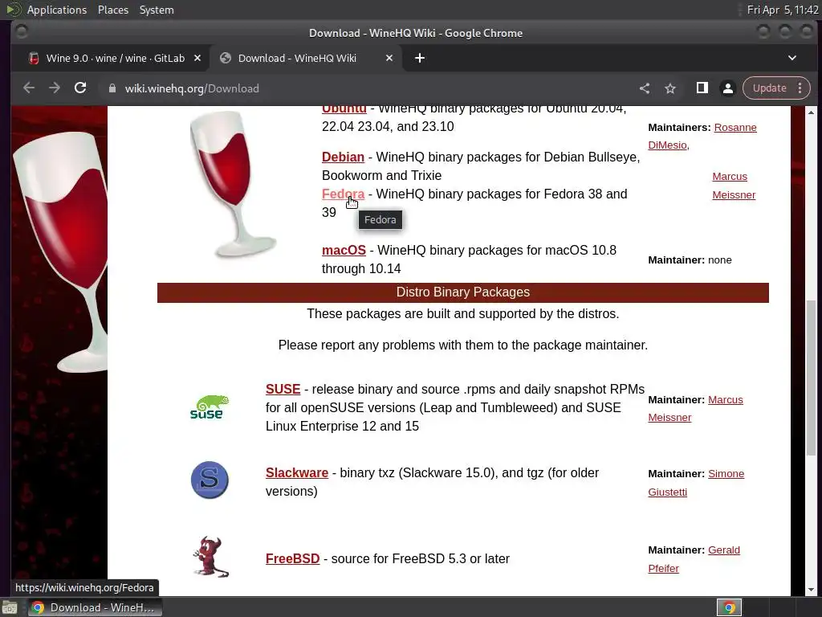Open the Chrome profile avatar
This screenshot has height=617, width=822.
pyautogui.click(x=727, y=88)
